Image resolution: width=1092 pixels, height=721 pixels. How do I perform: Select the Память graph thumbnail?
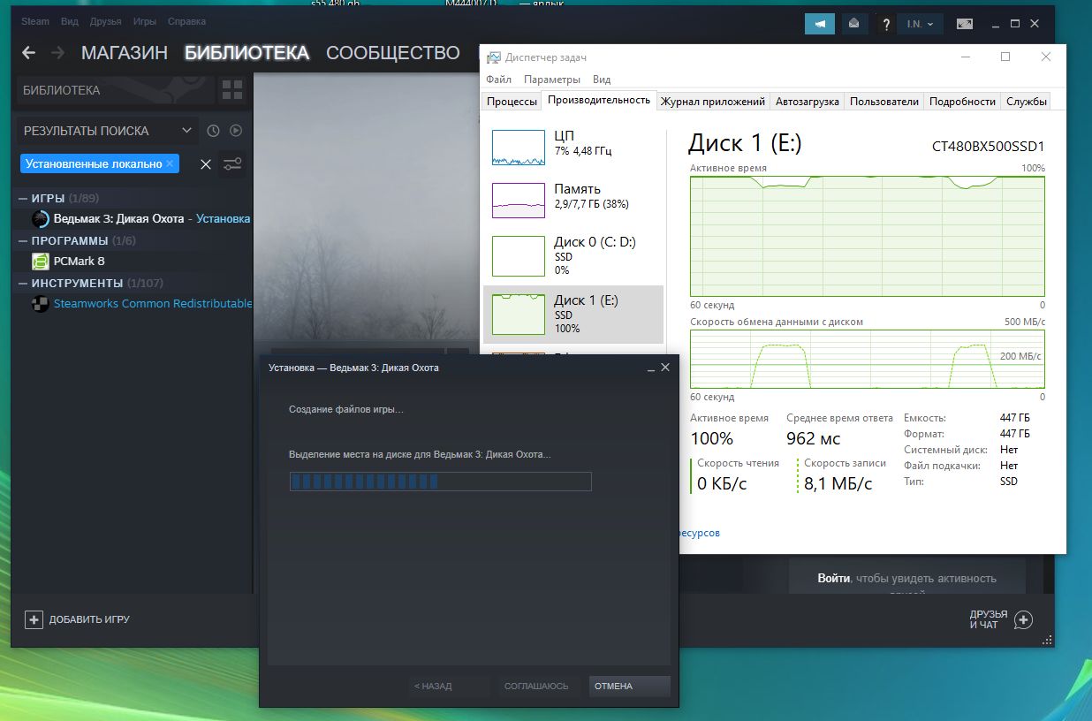519,201
